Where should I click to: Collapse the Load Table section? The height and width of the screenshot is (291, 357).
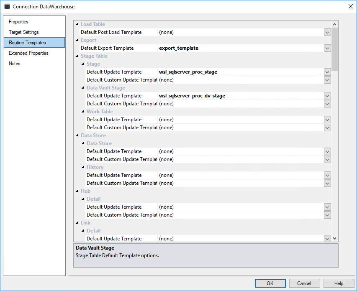[77, 24]
